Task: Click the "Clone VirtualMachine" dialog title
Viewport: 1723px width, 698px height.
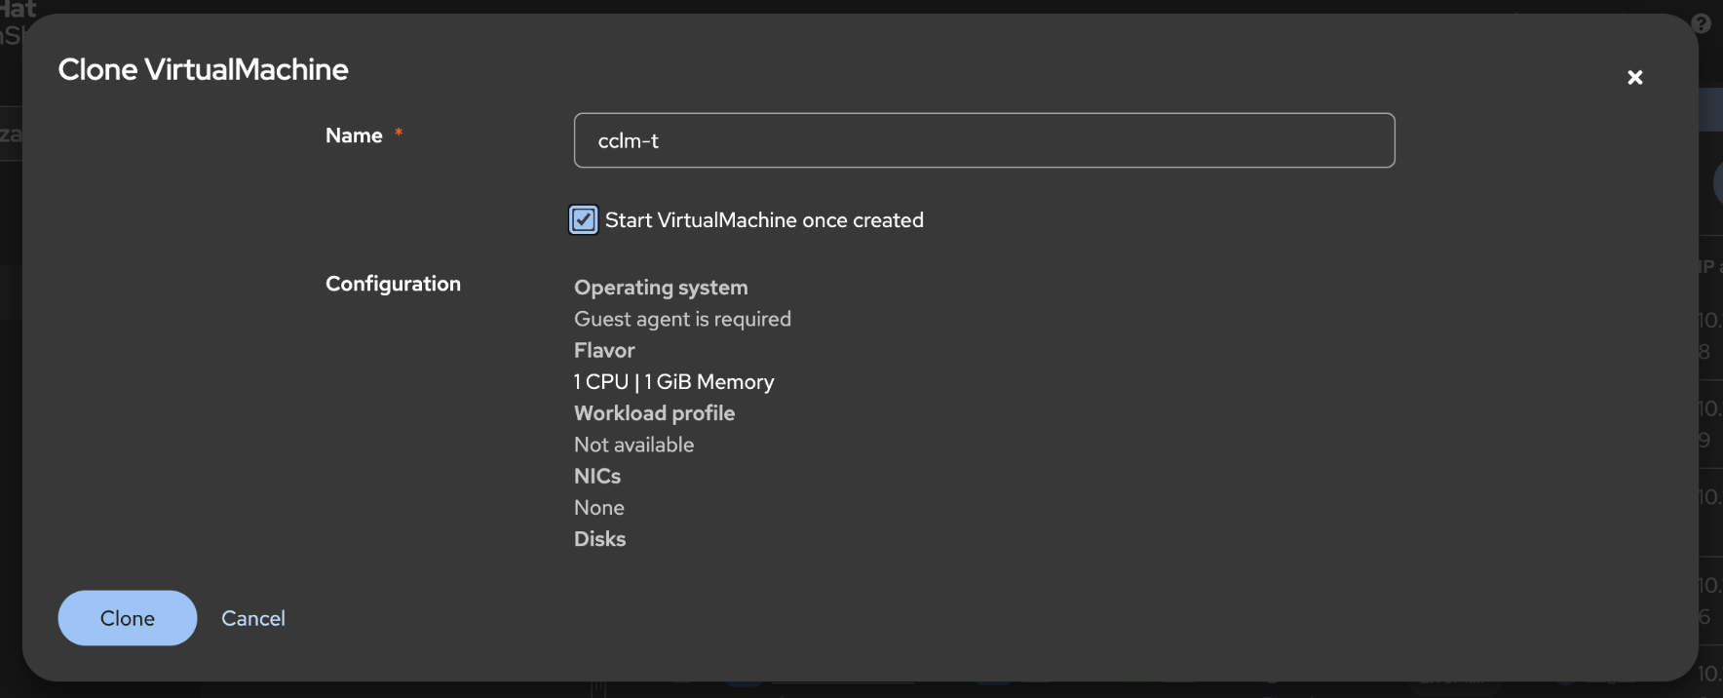Action: tap(203, 69)
